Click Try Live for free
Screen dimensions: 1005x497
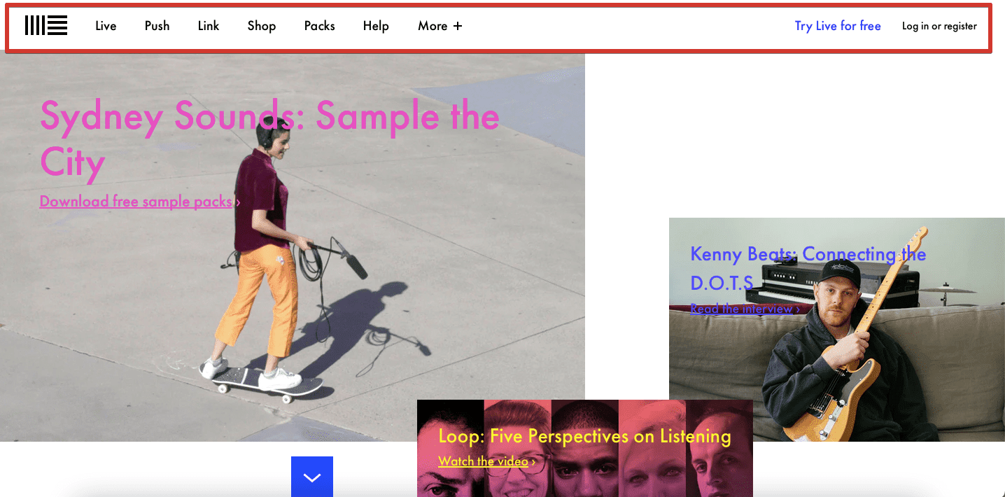click(838, 26)
